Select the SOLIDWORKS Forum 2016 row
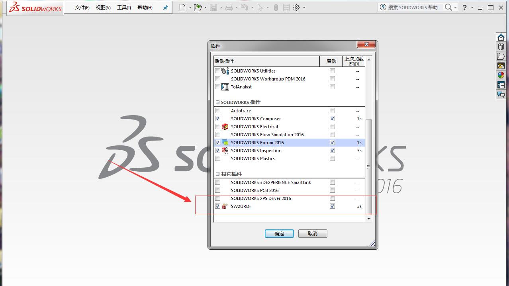This screenshot has width=509, height=286. coord(290,143)
